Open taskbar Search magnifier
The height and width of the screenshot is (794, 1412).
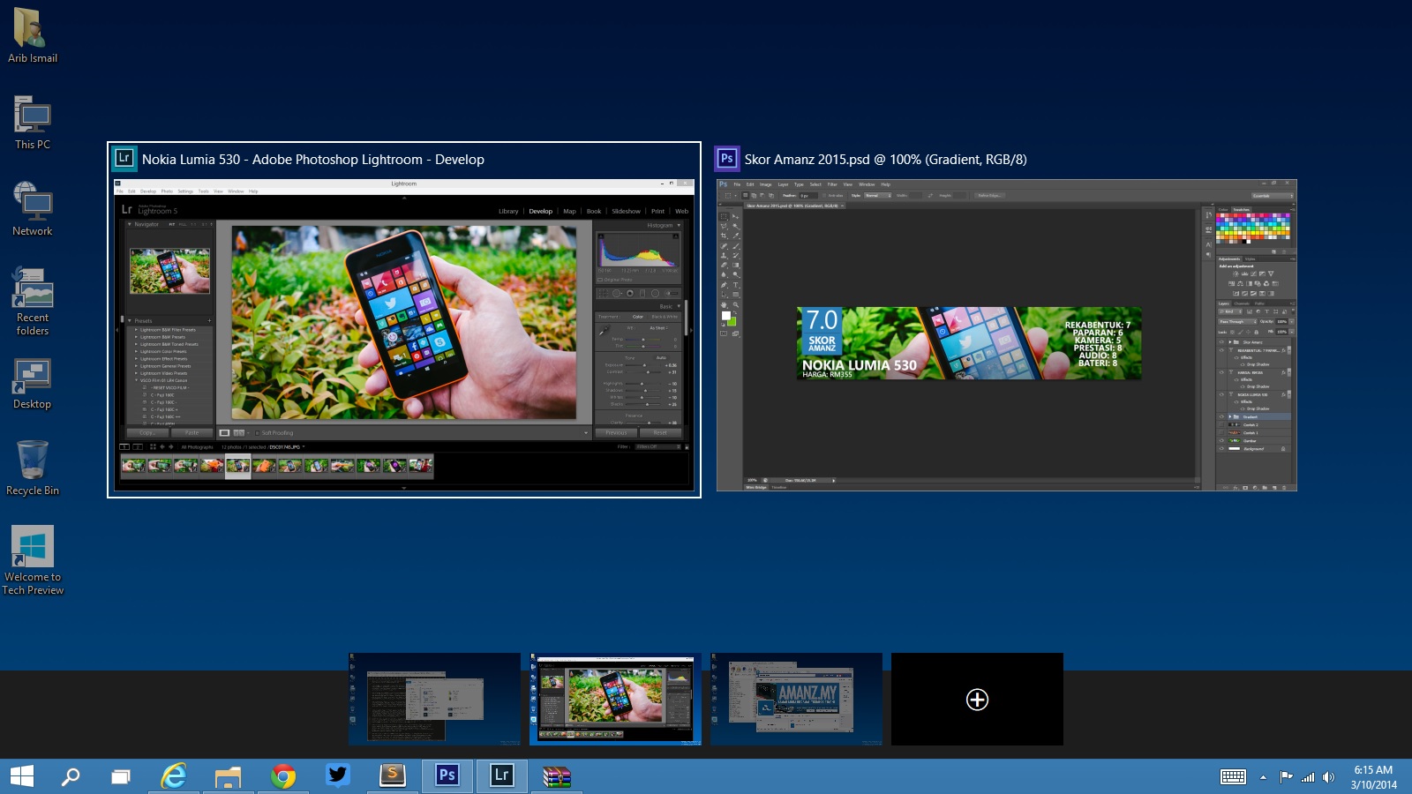tap(71, 776)
